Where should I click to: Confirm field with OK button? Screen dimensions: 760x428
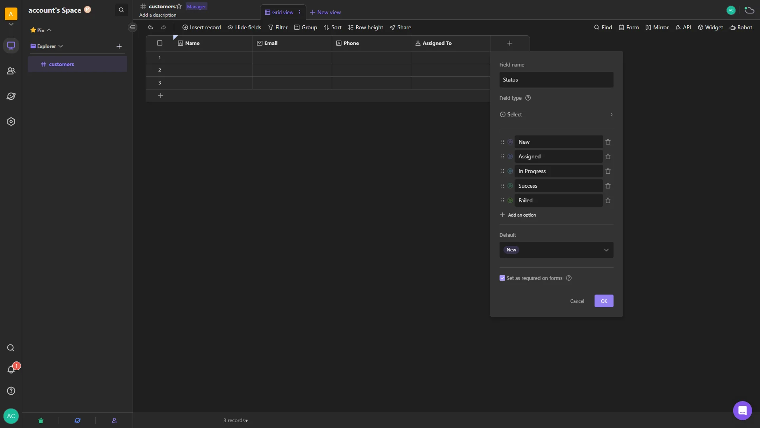604,301
